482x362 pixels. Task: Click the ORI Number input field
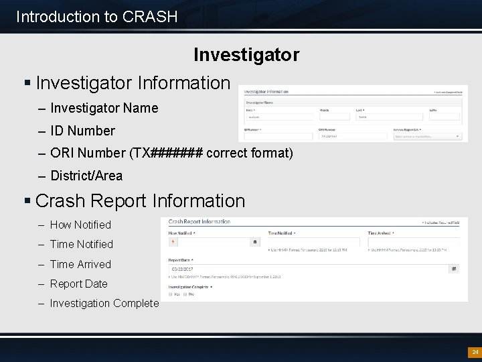point(353,136)
